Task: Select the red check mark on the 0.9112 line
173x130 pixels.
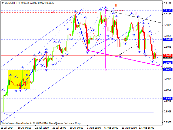Action: (x=52, y=12)
